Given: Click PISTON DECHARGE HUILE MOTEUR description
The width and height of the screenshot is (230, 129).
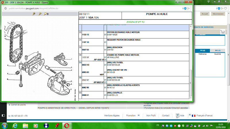Looking at the screenshot, I should (123, 32).
